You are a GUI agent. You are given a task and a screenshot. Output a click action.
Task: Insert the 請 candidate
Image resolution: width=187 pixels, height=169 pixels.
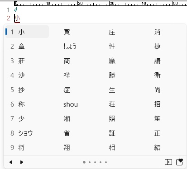pos(157,61)
